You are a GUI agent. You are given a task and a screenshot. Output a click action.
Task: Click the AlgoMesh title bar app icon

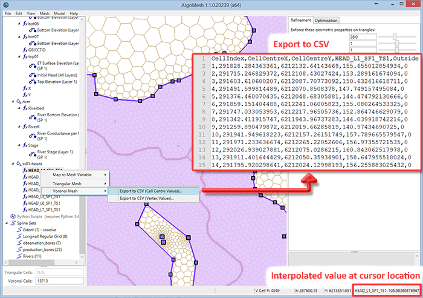[x=6, y=5]
